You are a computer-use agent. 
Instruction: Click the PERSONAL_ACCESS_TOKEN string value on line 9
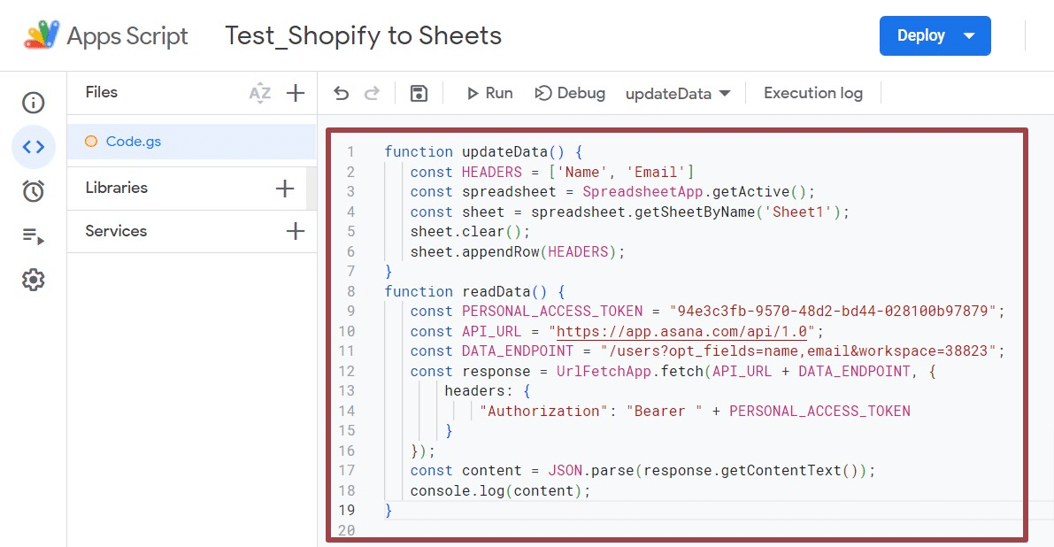[833, 312]
